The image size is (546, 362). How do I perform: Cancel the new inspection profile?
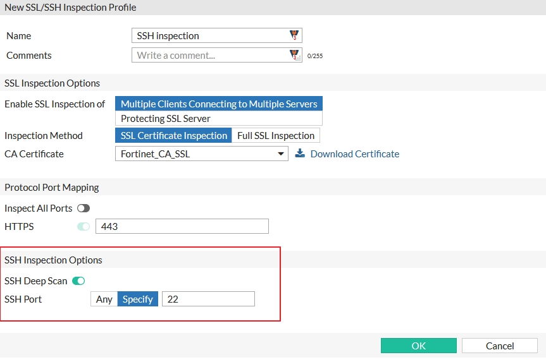pyautogui.click(x=500, y=346)
